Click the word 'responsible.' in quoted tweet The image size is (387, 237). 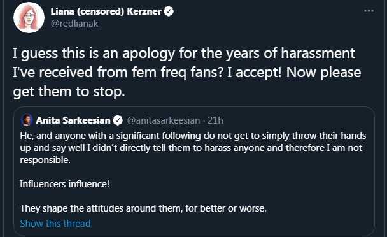[x=45, y=160]
